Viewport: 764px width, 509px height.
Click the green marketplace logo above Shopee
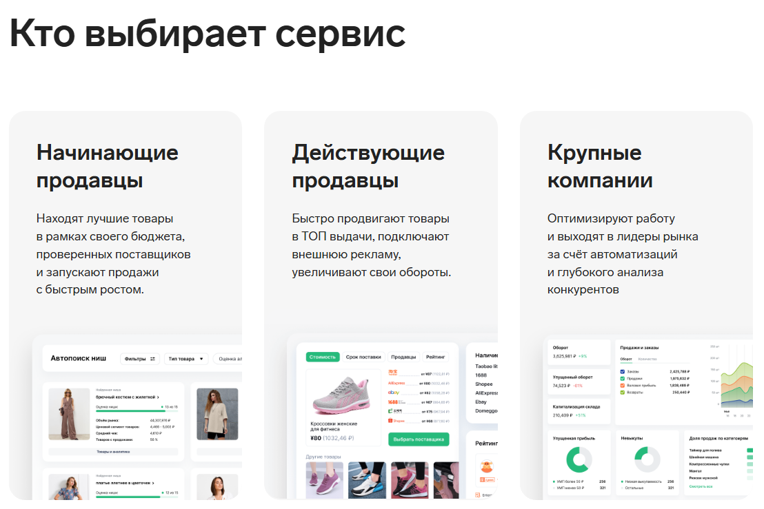pyautogui.click(x=395, y=411)
